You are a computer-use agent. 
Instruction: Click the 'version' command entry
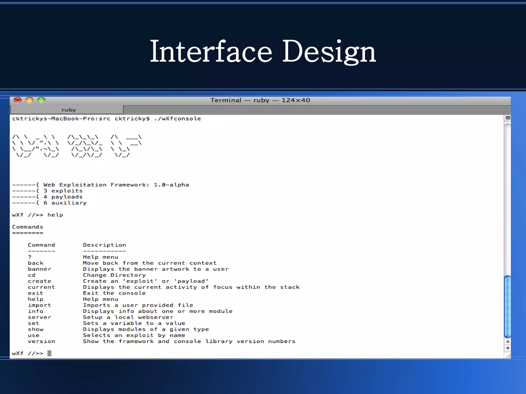(41, 341)
